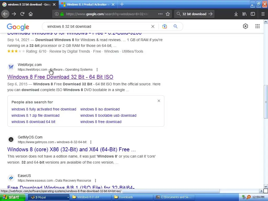The width and height of the screenshot is (268, 201).
Task: Click the EaseUS site favicon
Action: pos(11,178)
